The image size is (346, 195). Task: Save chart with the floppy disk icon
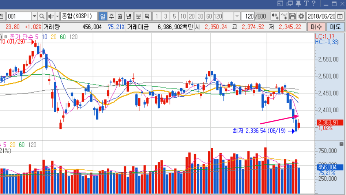click(x=292, y=16)
